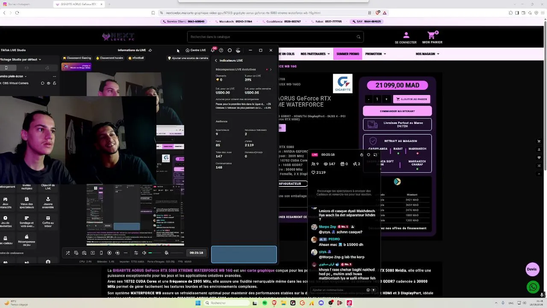Toggle OBS Virtual Camera visibility eye
Viewport: 547px width, 308px height.
tap(48, 83)
